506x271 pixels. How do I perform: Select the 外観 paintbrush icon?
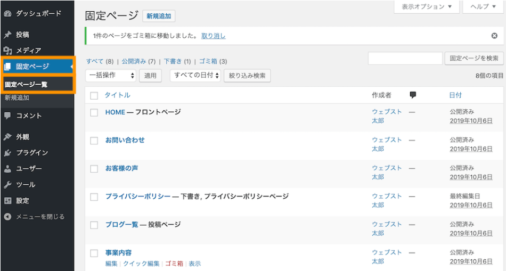pyautogui.click(x=7, y=137)
